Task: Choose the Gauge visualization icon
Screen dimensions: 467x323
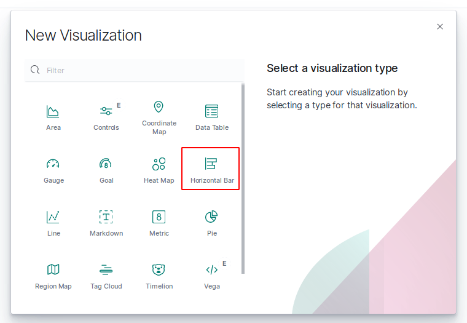Action: pyautogui.click(x=53, y=164)
